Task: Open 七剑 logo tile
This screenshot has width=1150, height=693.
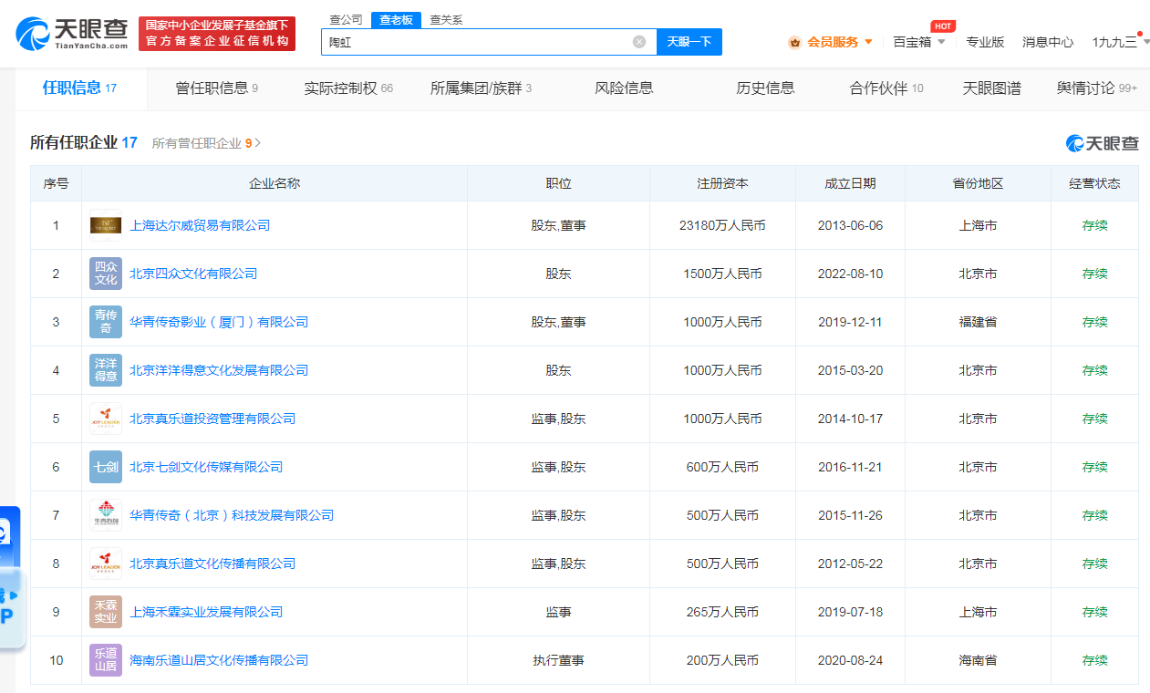Action: (106, 467)
